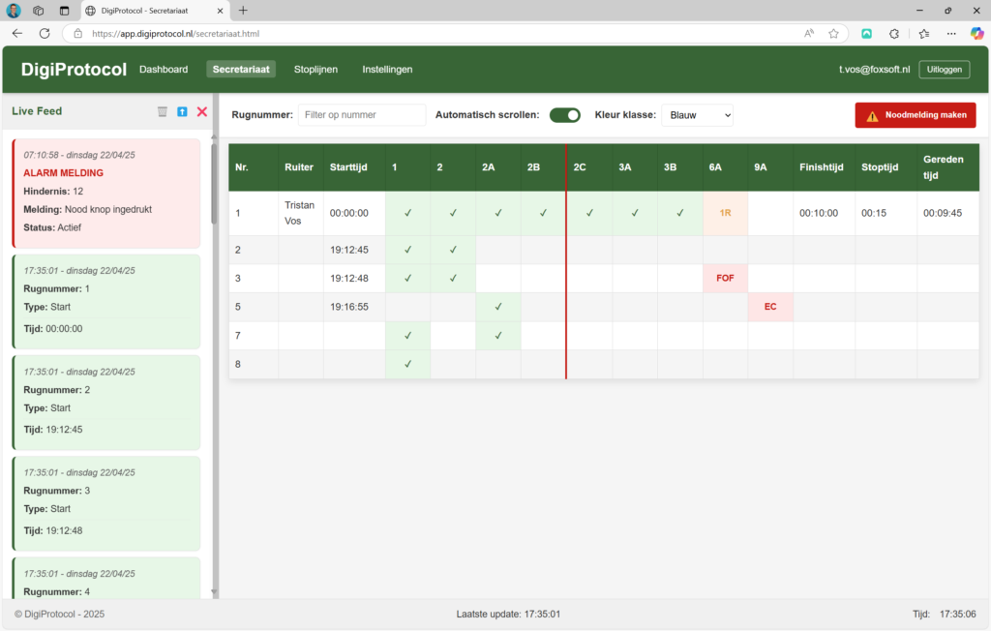Viewport: 991px width, 631px height.
Task: Go to the Dashboard page
Action: [x=164, y=70]
